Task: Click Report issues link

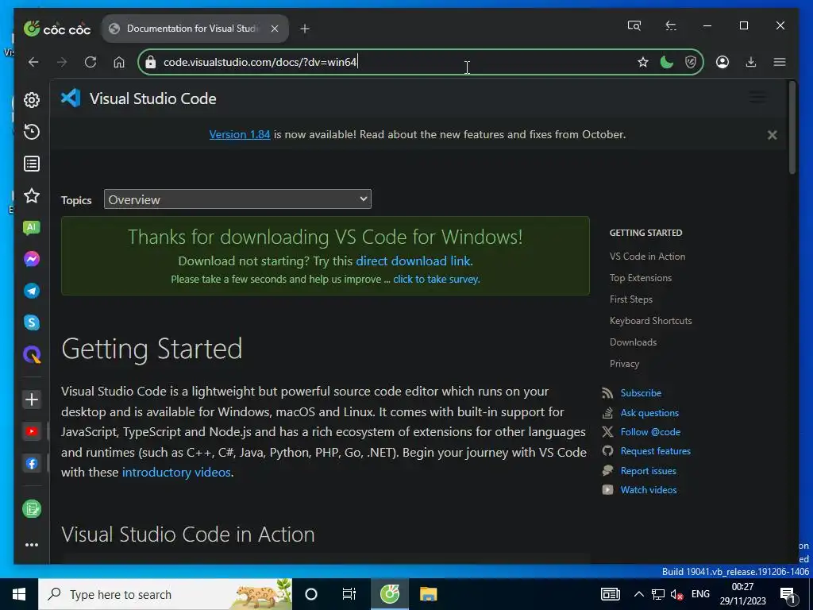Action: pos(648,471)
